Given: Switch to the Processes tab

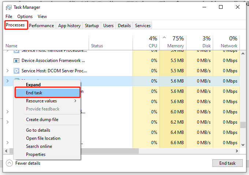Looking at the screenshot, I should coord(15,25).
